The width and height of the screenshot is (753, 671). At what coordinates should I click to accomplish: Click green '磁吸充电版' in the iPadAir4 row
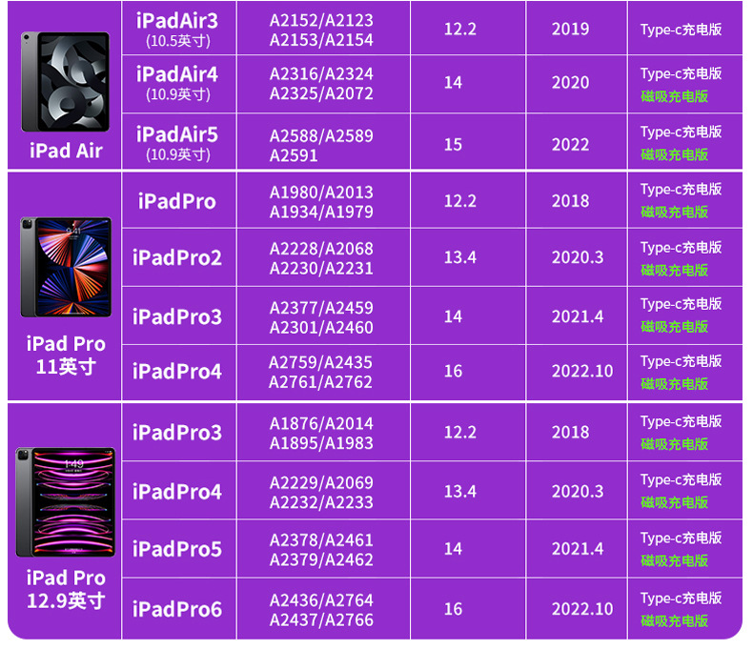(674, 96)
